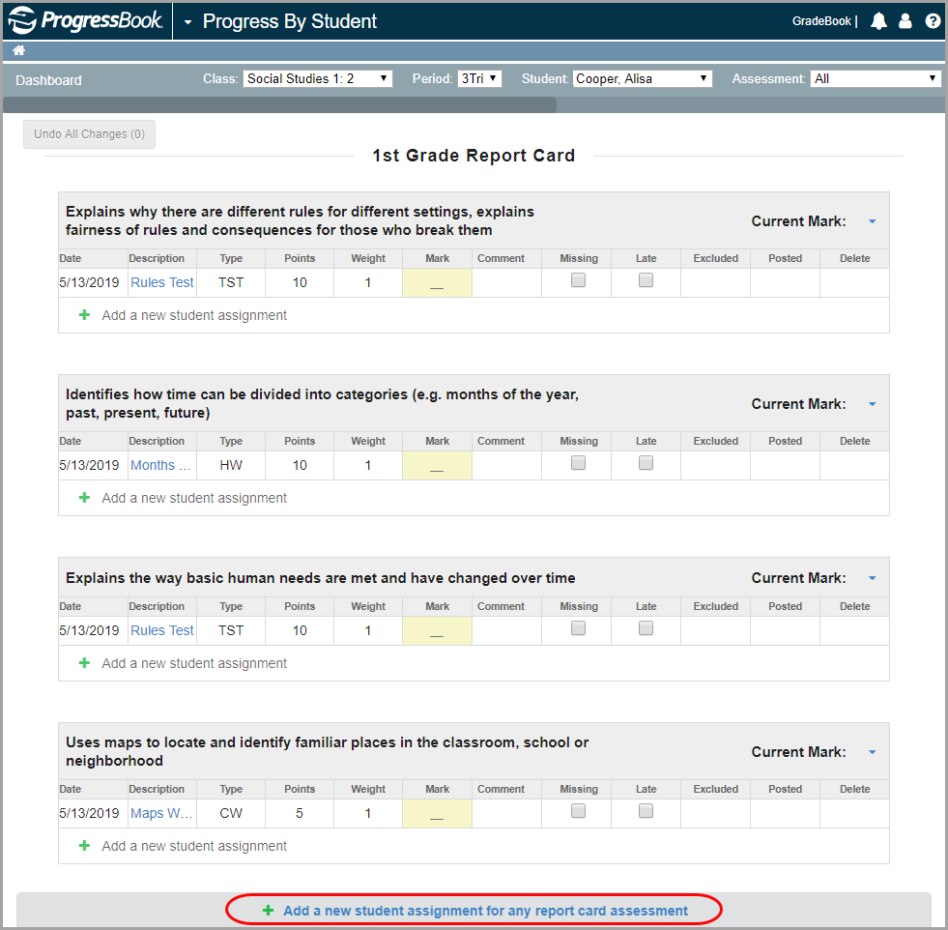This screenshot has height=930, width=948.
Task: Add a new student assignment under human needs assessment
Action: coord(194,663)
